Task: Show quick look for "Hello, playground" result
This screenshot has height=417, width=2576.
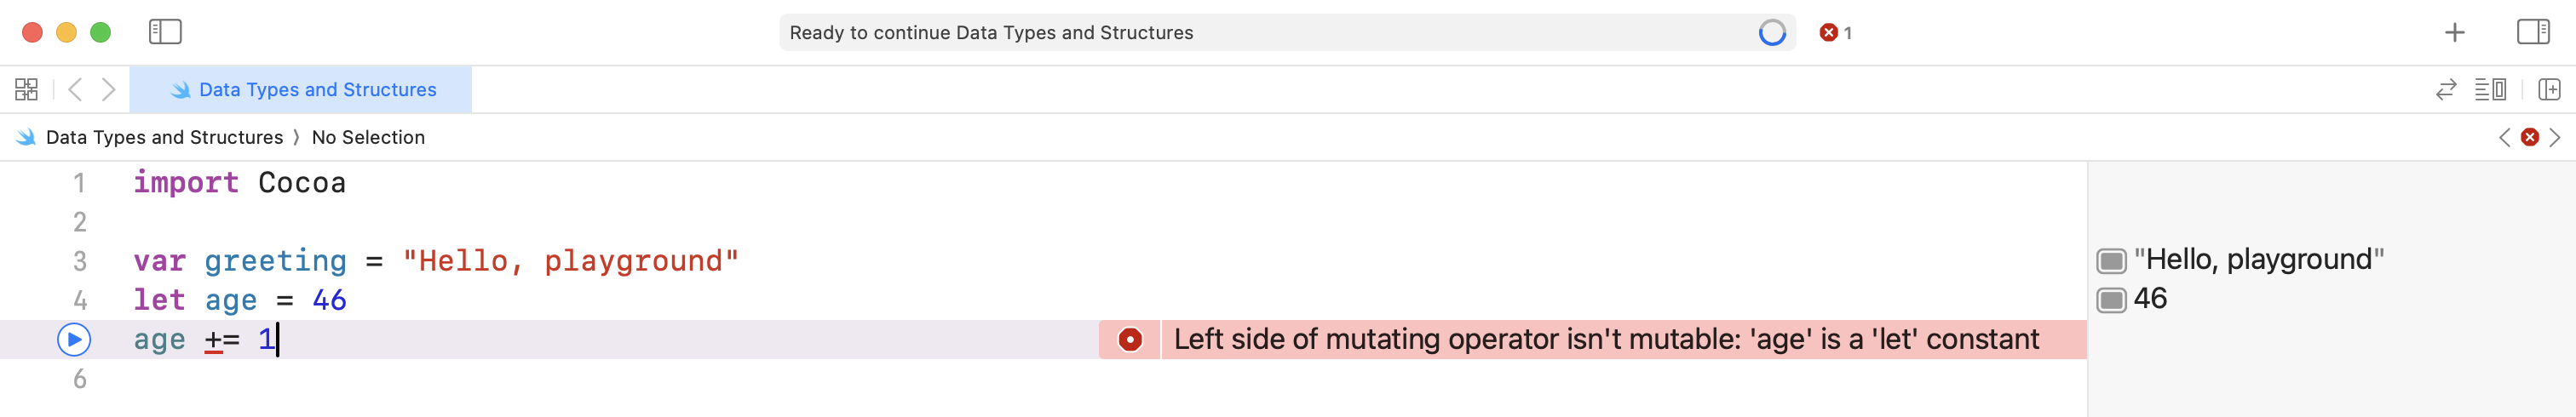Action: pos(2111,261)
